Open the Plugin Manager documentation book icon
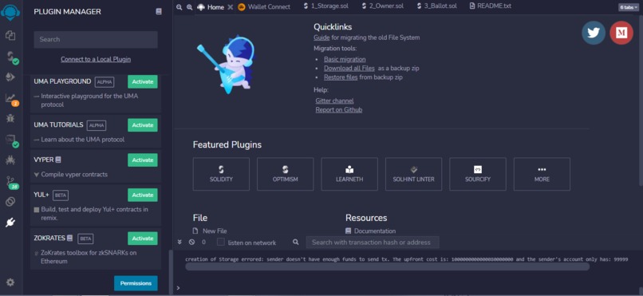The width and height of the screenshot is (643, 296). [x=159, y=12]
